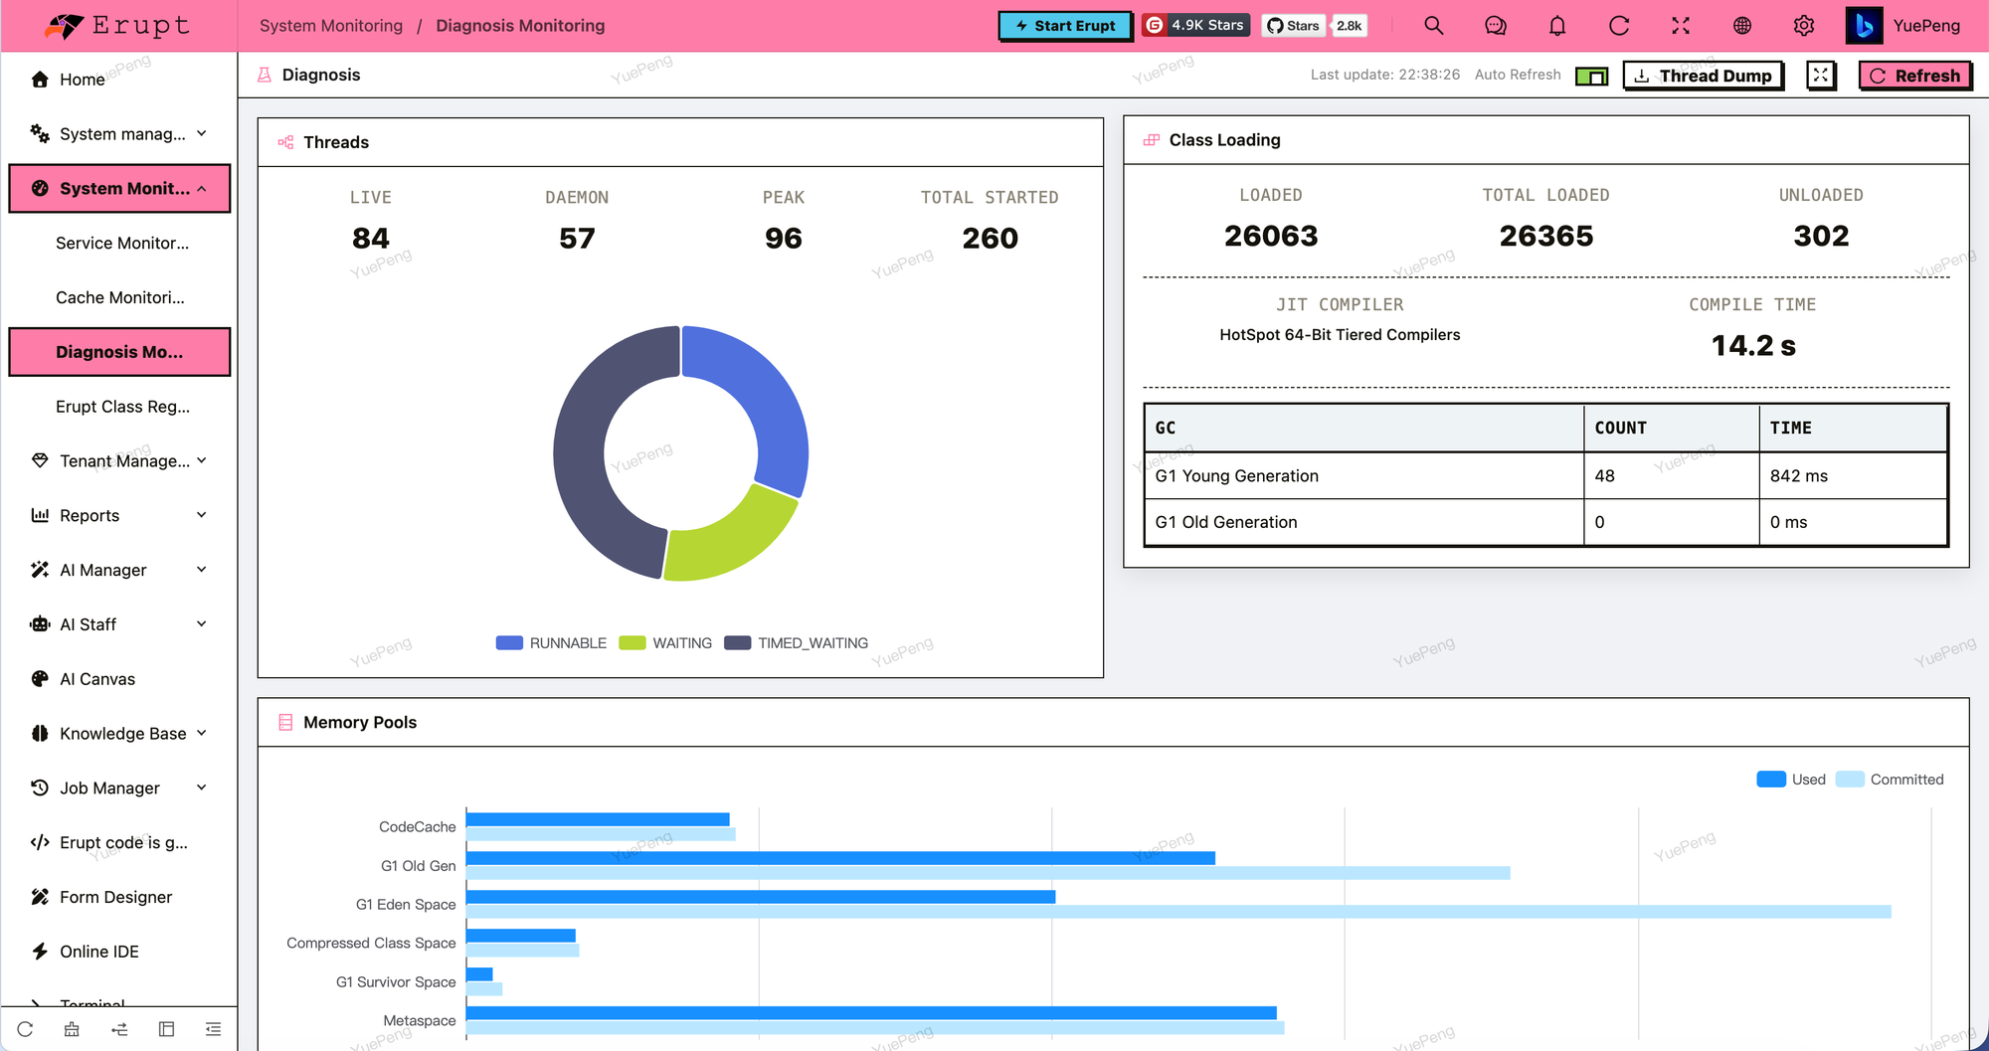
Task: Toggle RUNNABLE legend in threads chart
Action: (x=551, y=643)
